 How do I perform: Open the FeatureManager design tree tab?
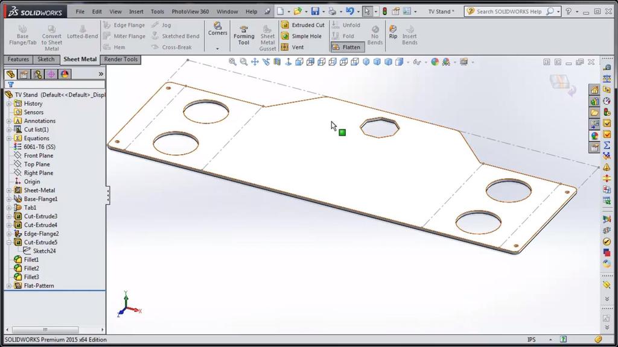11,74
